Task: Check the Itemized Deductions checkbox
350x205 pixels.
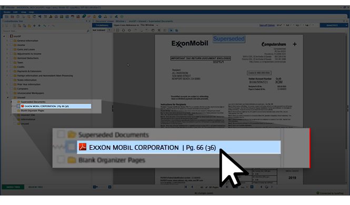Action: pyautogui.click(x=11, y=58)
